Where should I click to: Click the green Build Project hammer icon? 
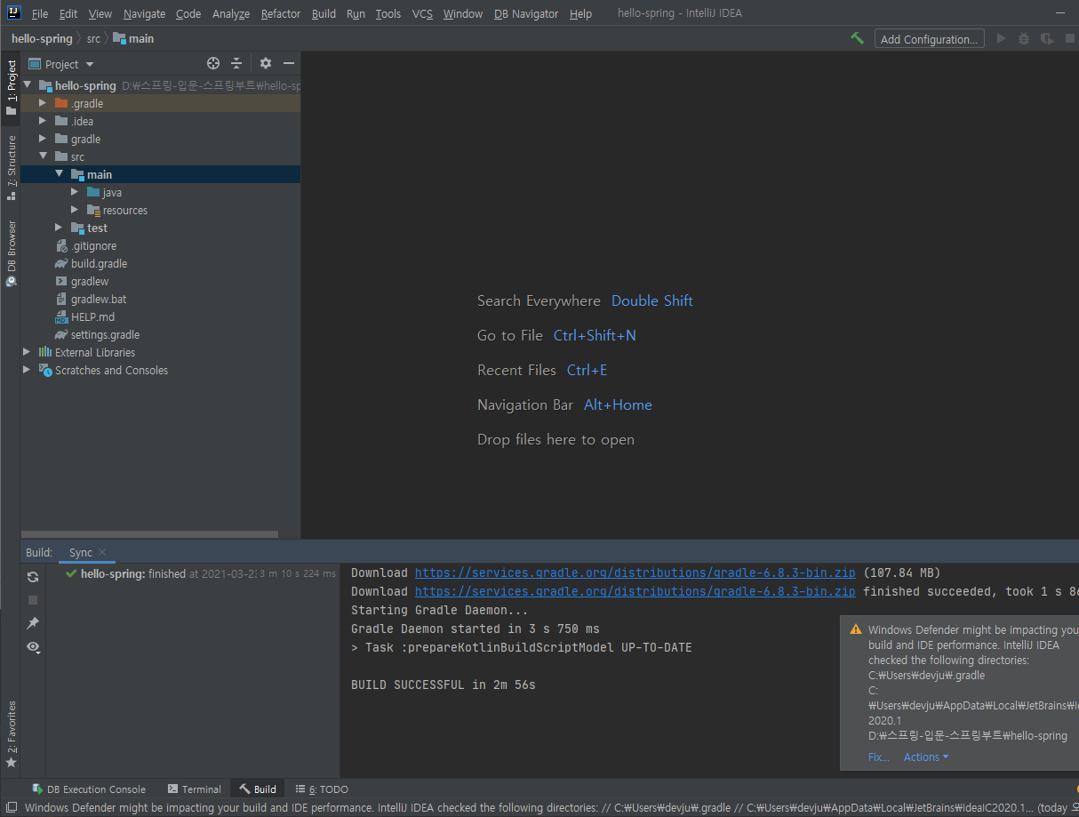click(x=857, y=38)
